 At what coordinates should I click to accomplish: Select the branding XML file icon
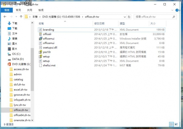tap(40, 30)
